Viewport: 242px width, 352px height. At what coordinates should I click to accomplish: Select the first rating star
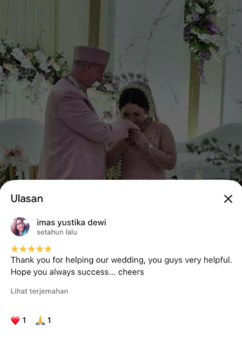point(14,249)
